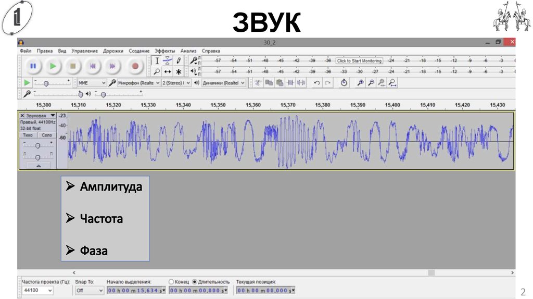The height and width of the screenshot is (299, 533).
Task: Open current position time format dropdown arrow
Action: (293, 290)
